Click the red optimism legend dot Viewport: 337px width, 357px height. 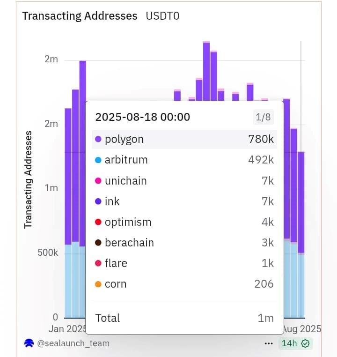coord(98,222)
